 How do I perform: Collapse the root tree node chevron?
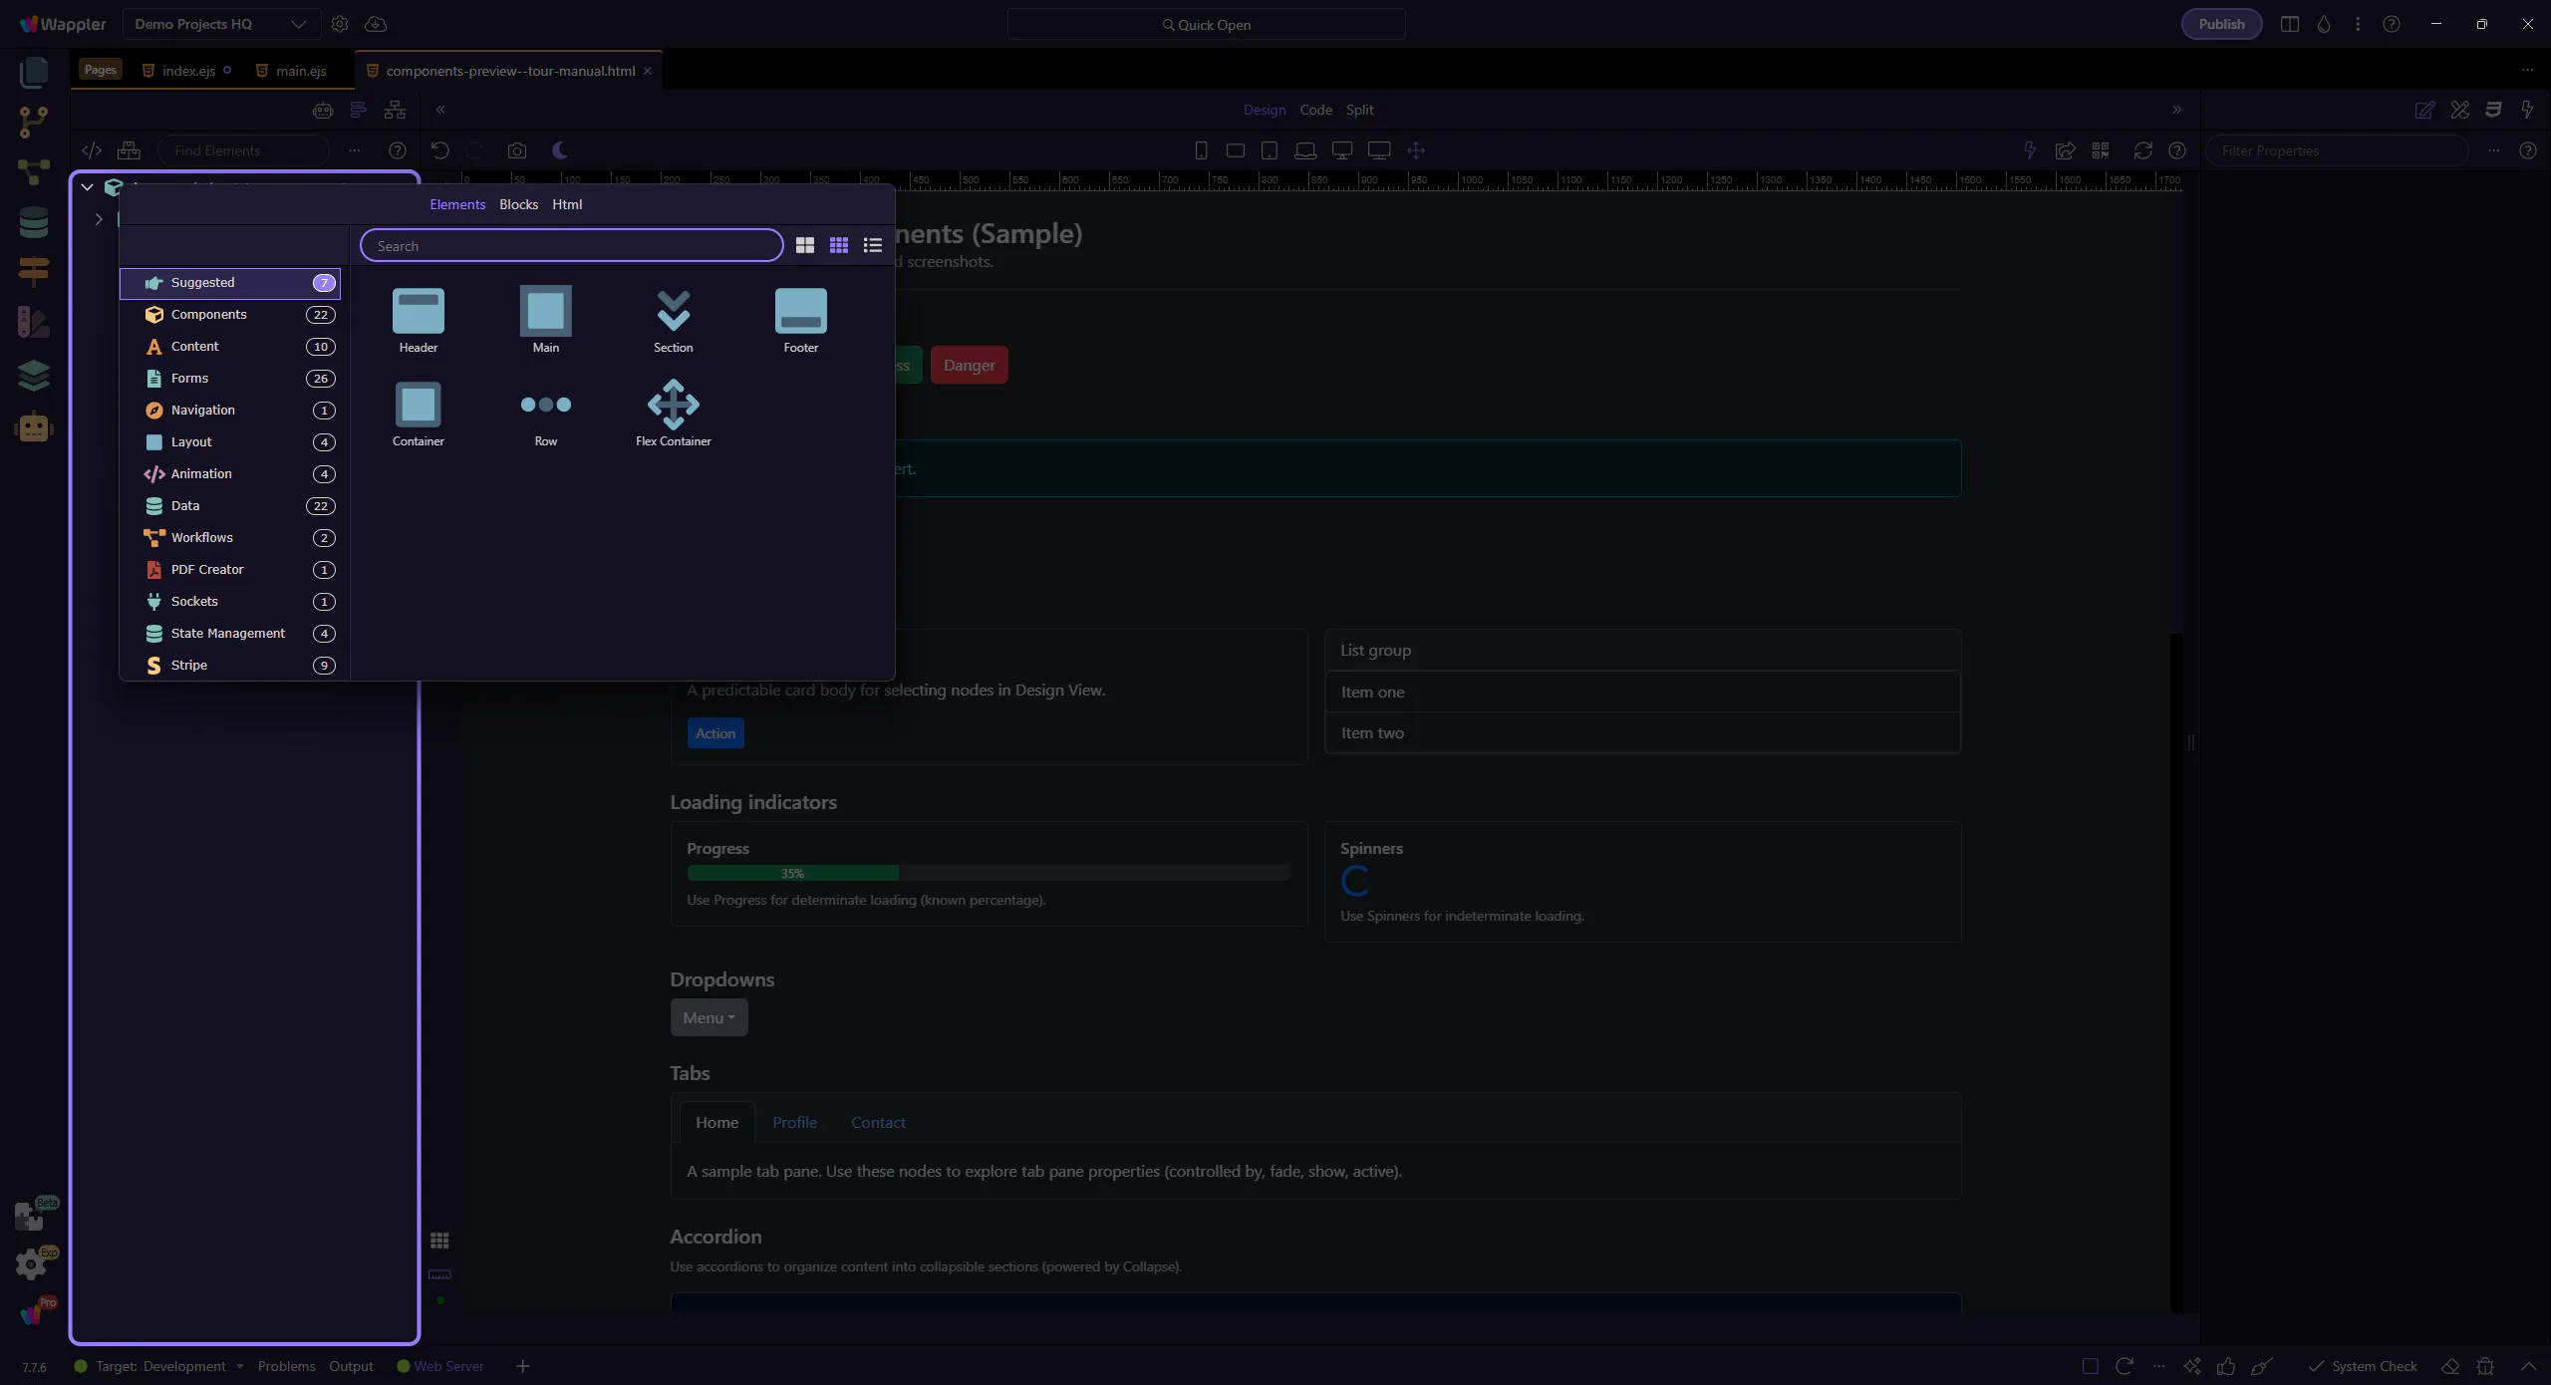(x=87, y=186)
